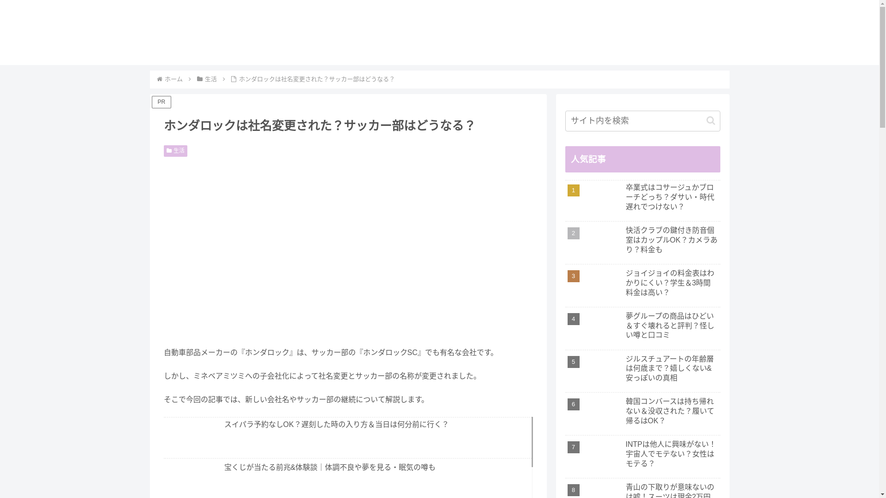
Task: Click the document icon in breadcrumb
Action: (x=233, y=79)
